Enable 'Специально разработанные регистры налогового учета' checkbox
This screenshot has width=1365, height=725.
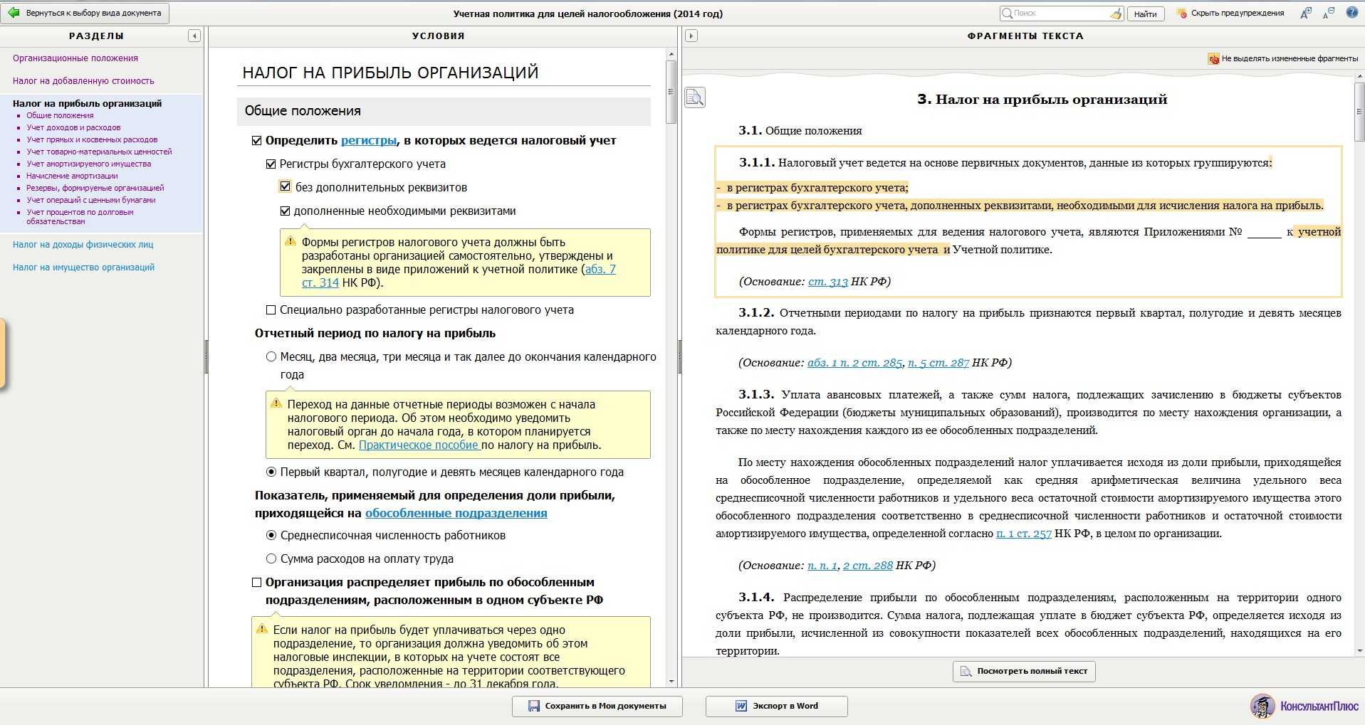(x=271, y=310)
